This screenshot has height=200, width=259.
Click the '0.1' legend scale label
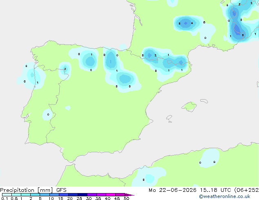tap(4, 198)
